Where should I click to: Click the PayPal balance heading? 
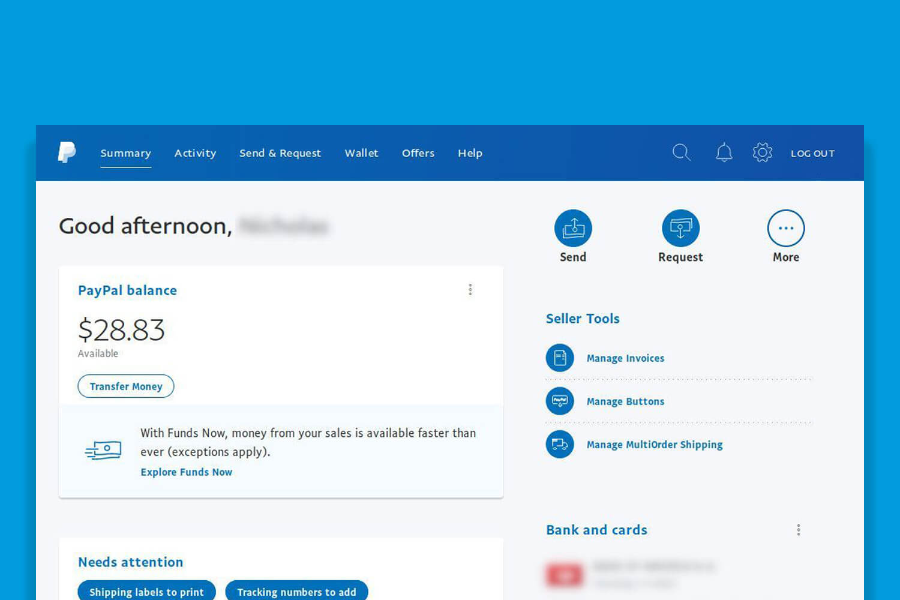(x=127, y=290)
